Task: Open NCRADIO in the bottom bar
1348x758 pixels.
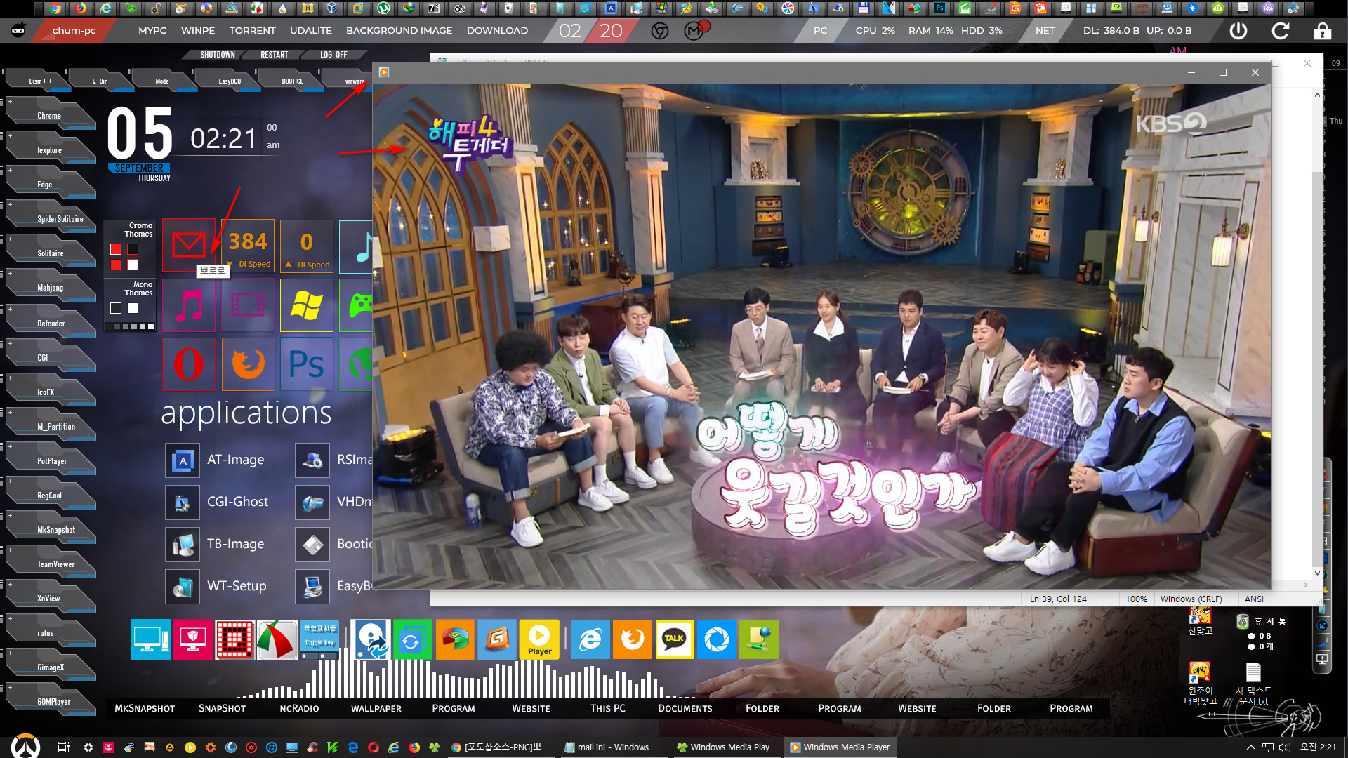Action: [x=299, y=708]
